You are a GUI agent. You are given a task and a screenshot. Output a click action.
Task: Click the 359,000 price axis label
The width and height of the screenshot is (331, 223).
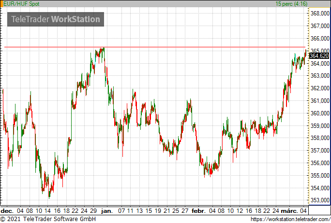point(320,125)
